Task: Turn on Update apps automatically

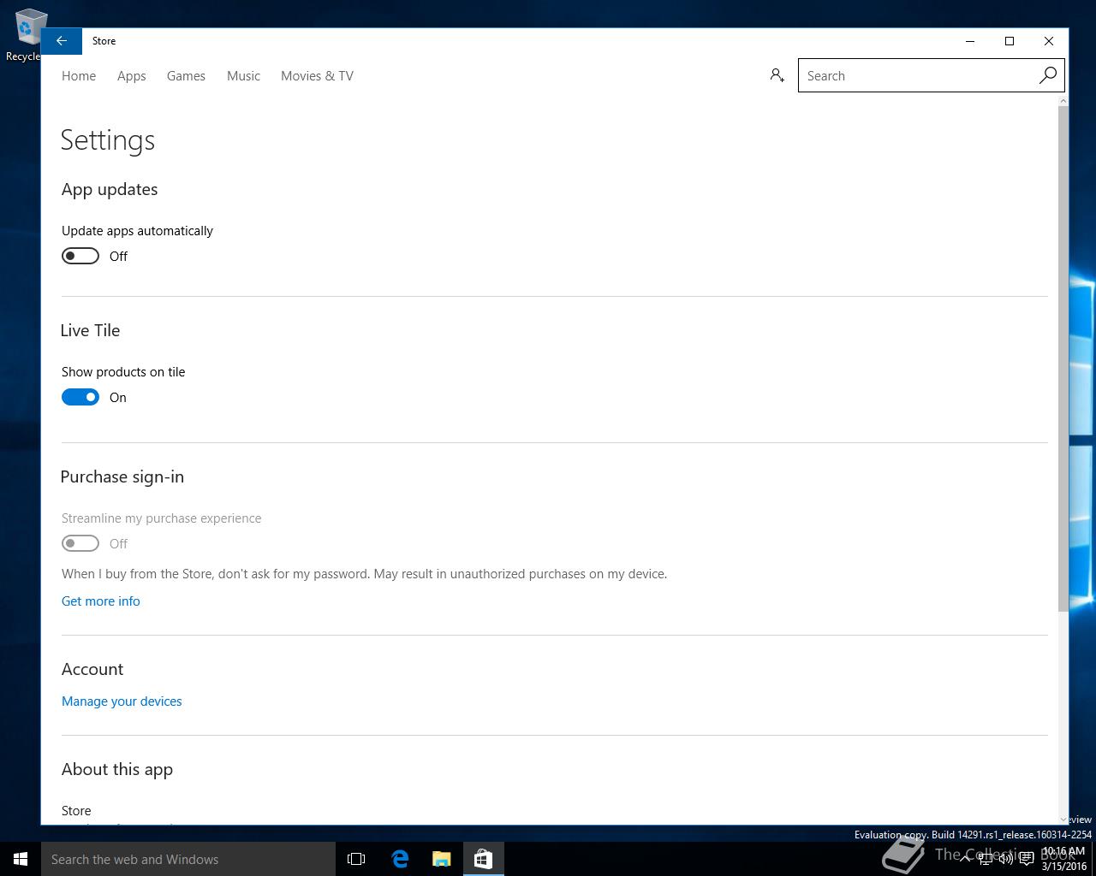Action: 80,256
